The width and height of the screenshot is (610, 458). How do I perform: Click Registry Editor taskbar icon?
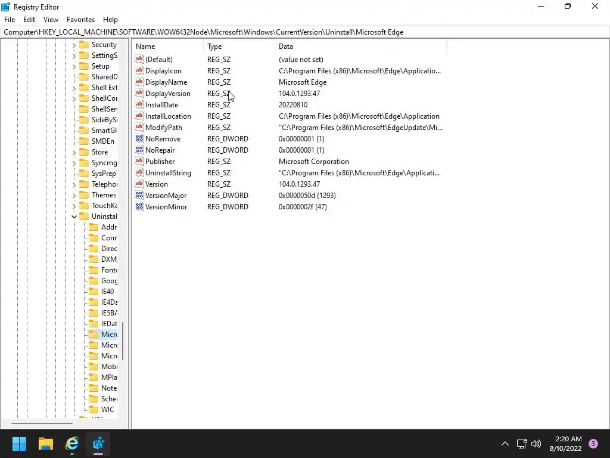point(98,444)
